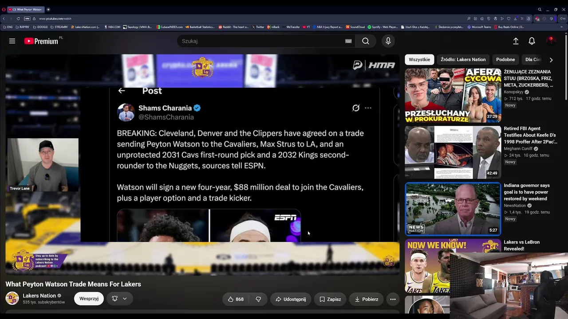Open the on-screen keyboard icon in search box

pyautogui.click(x=348, y=41)
